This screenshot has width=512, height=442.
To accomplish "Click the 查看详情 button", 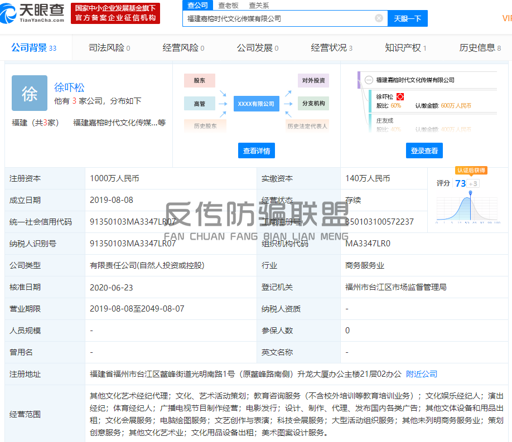I will tap(257, 150).
